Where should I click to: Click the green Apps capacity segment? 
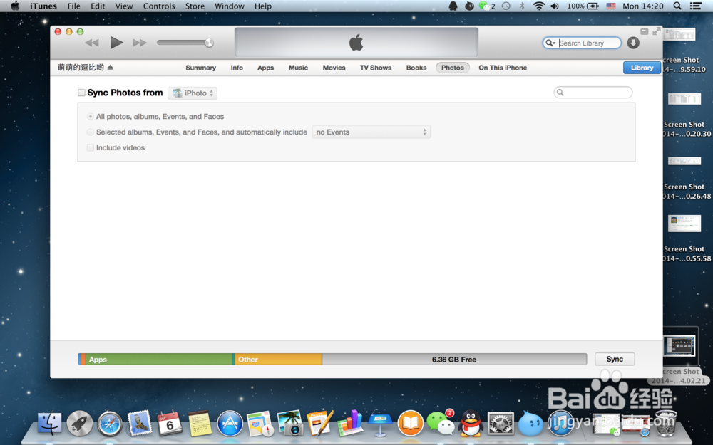159,359
